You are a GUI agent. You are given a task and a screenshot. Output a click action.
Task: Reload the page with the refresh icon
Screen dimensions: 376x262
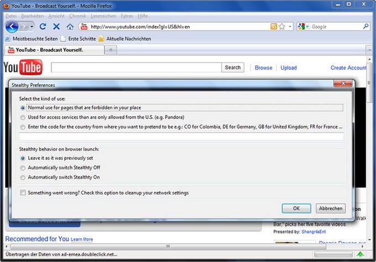point(43,27)
